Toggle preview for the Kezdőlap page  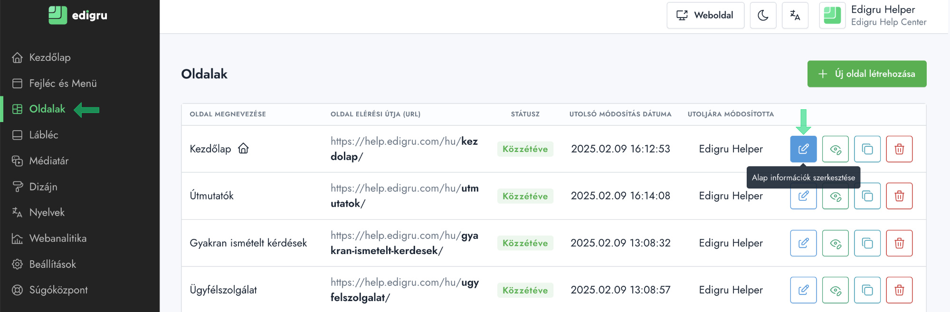[835, 149]
